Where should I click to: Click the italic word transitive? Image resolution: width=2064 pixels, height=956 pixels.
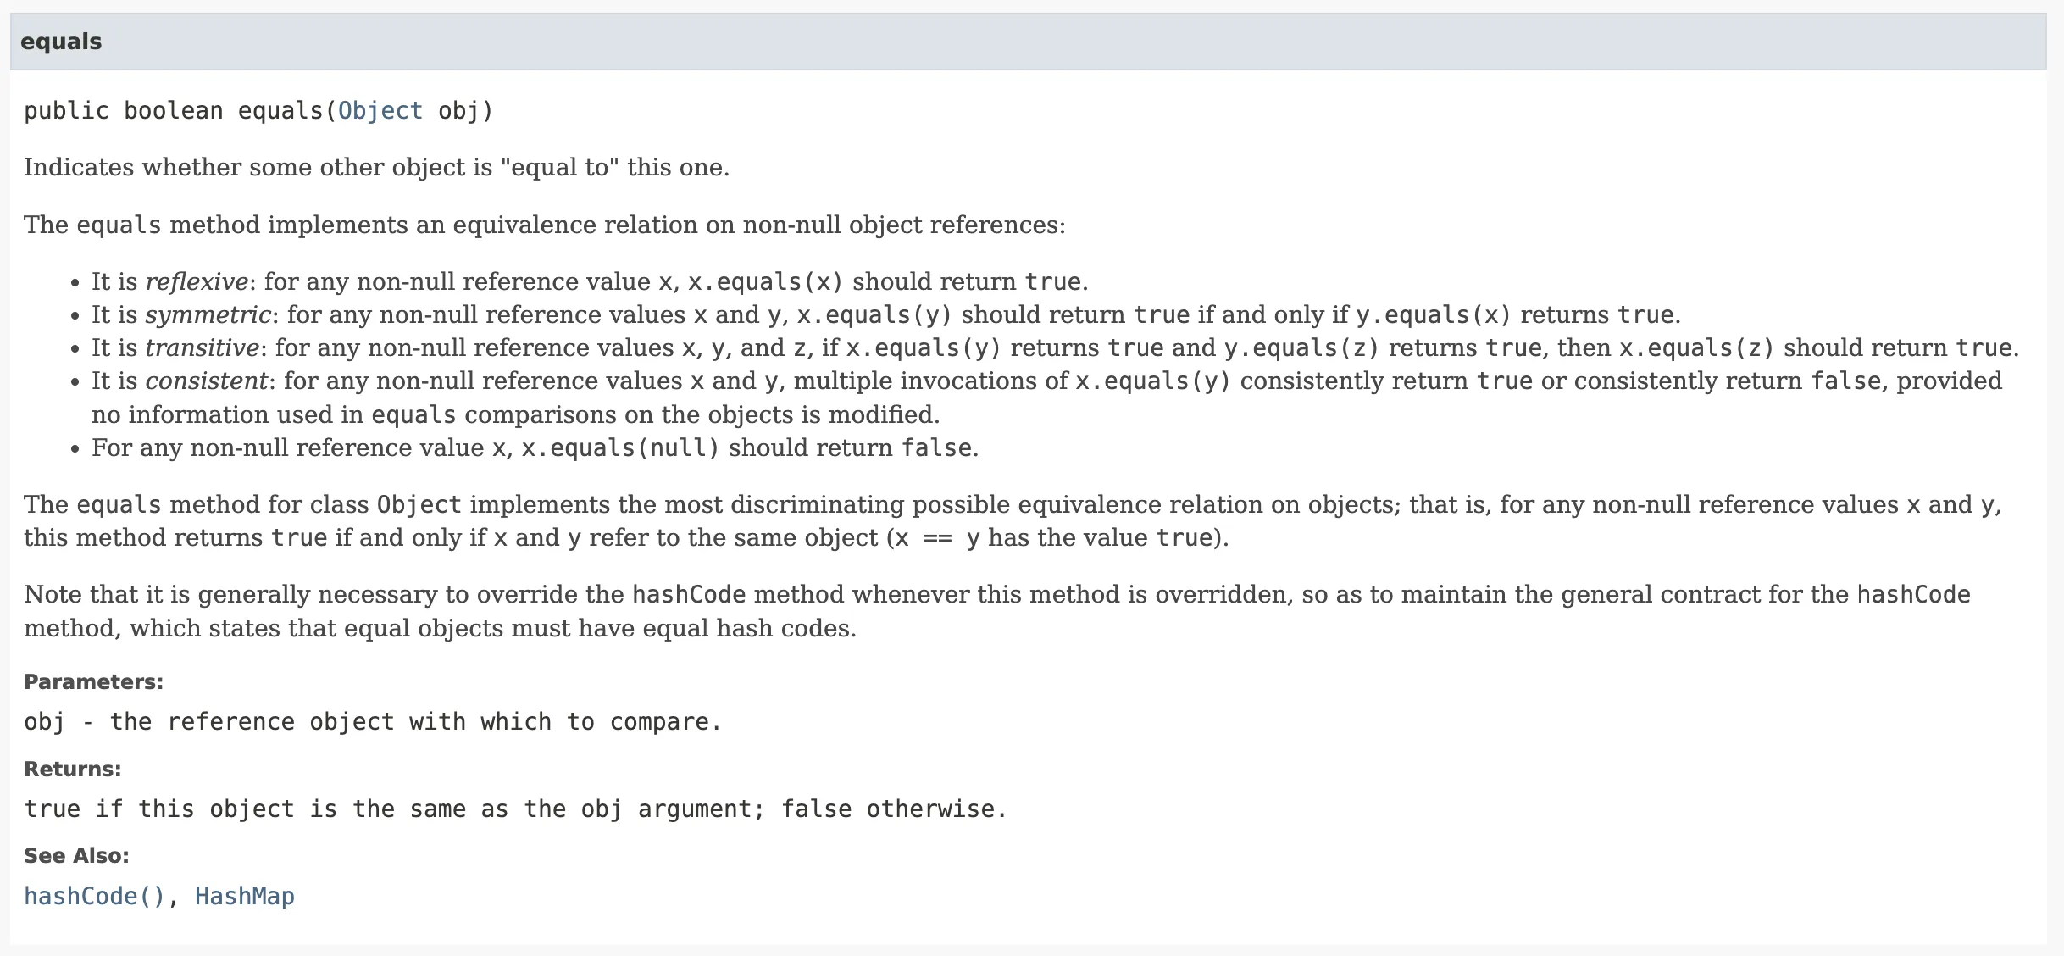click(203, 348)
